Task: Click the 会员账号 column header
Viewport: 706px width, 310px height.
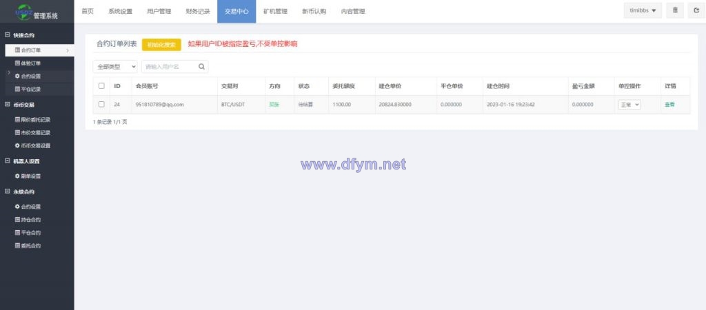Action: [x=147, y=86]
